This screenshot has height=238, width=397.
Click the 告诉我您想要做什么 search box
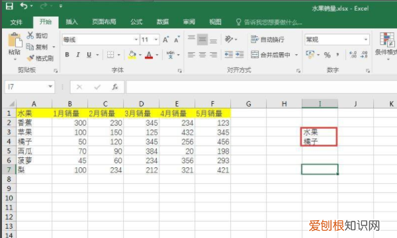[x=269, y=22]
